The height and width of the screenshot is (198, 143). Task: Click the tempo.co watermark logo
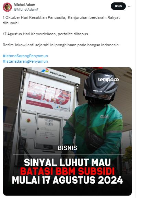[x=108, y=79]
